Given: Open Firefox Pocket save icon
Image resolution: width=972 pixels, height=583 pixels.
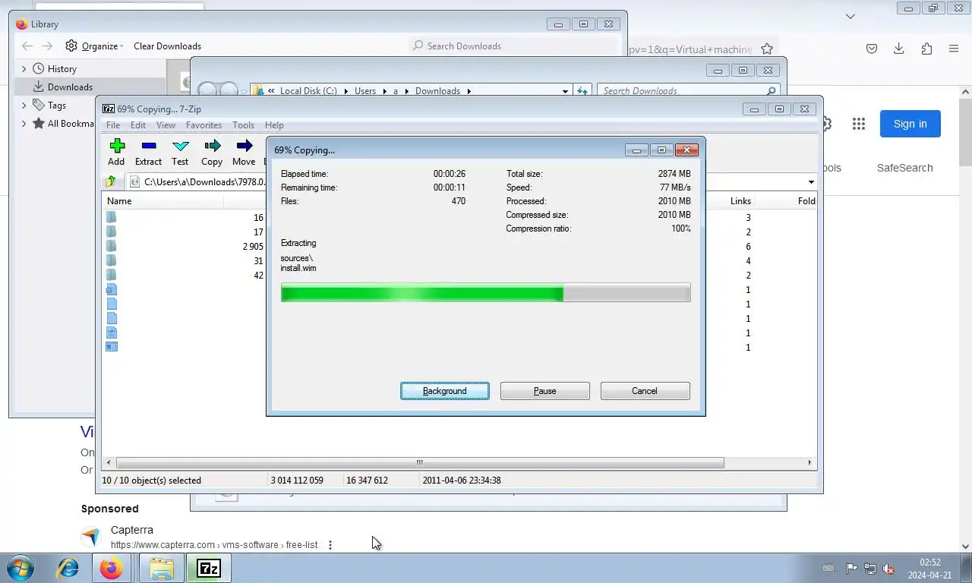Looking at the screenshot, I should click(x=872, y=49).
